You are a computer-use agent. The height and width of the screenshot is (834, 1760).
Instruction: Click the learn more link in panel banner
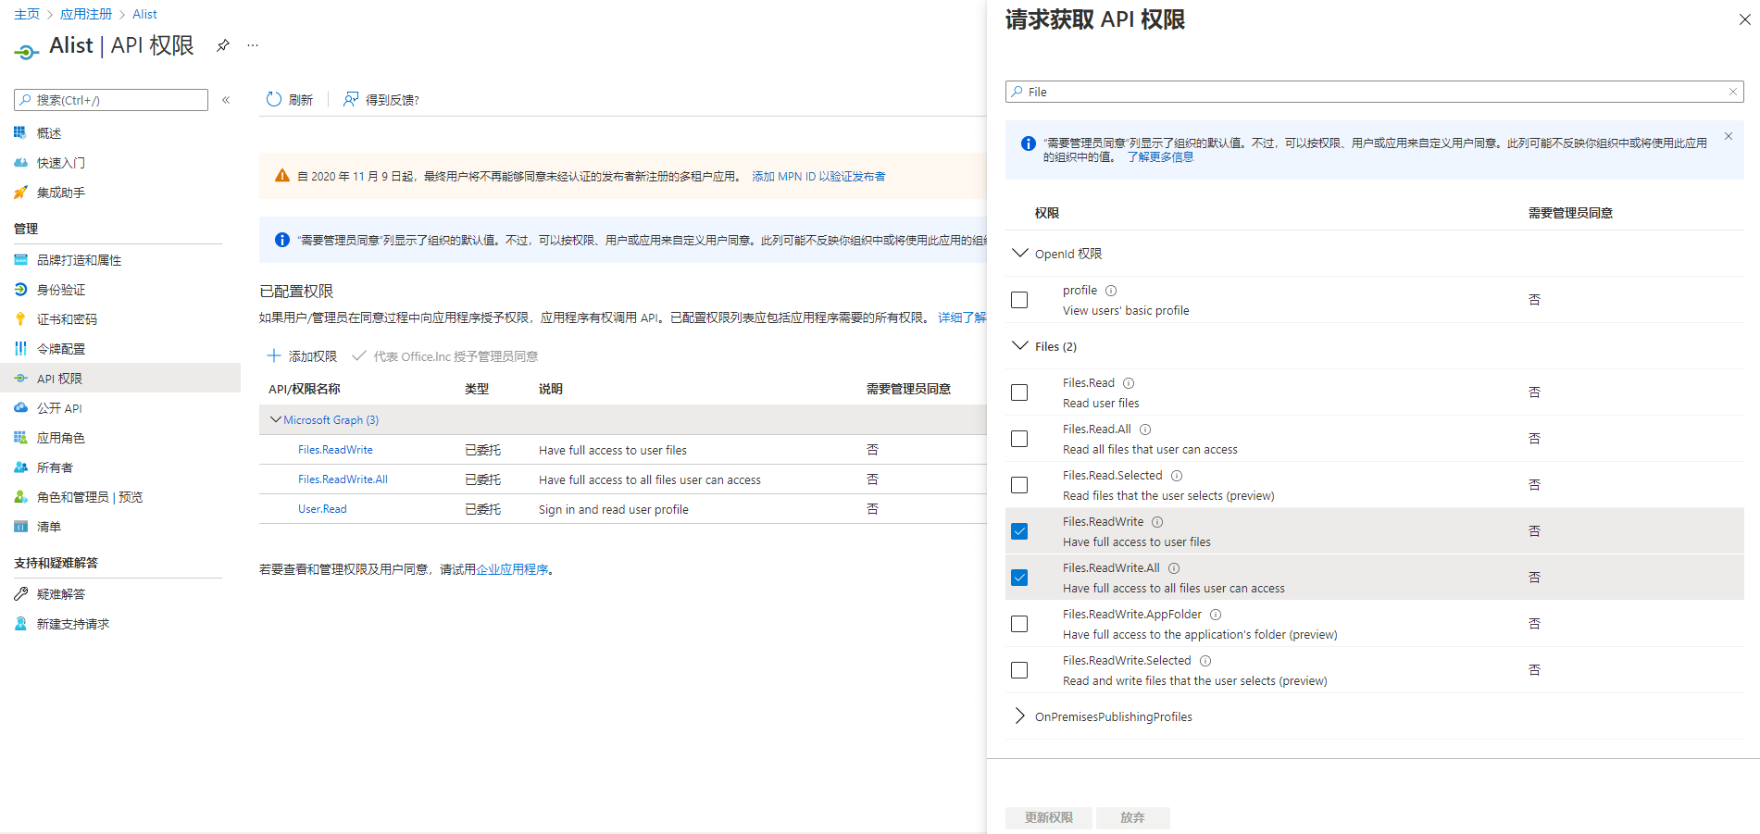click(1160, 157)
